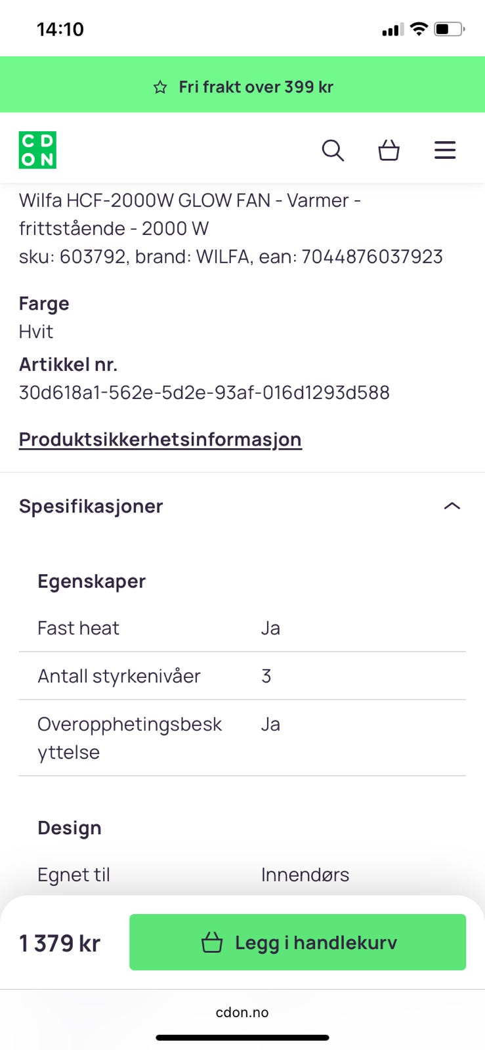This screenshot has height=1050, width=485.
Task: Tap the cellular signal bars icon
Action: (392, 30)
